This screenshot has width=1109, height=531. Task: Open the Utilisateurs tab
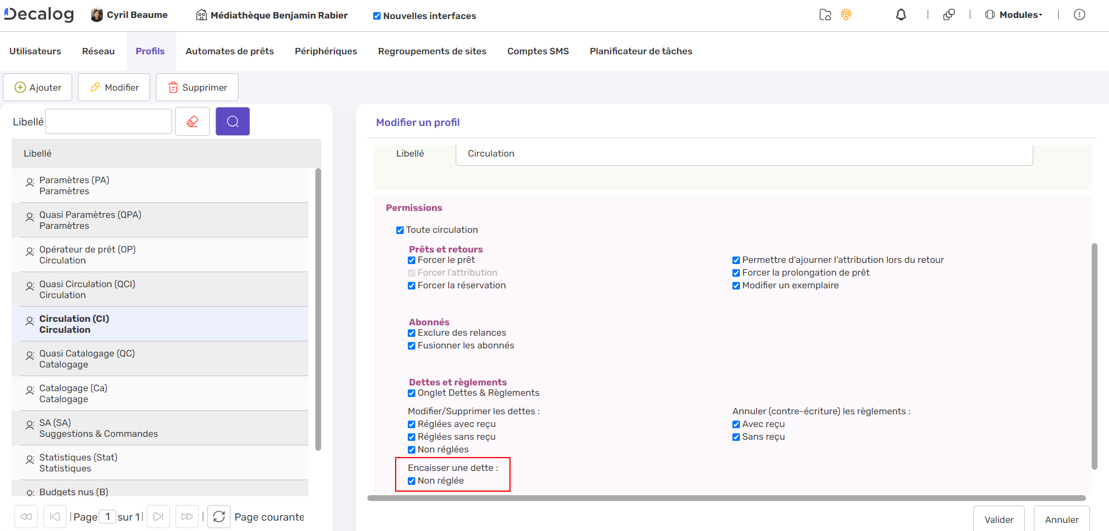tap(35, 51)
